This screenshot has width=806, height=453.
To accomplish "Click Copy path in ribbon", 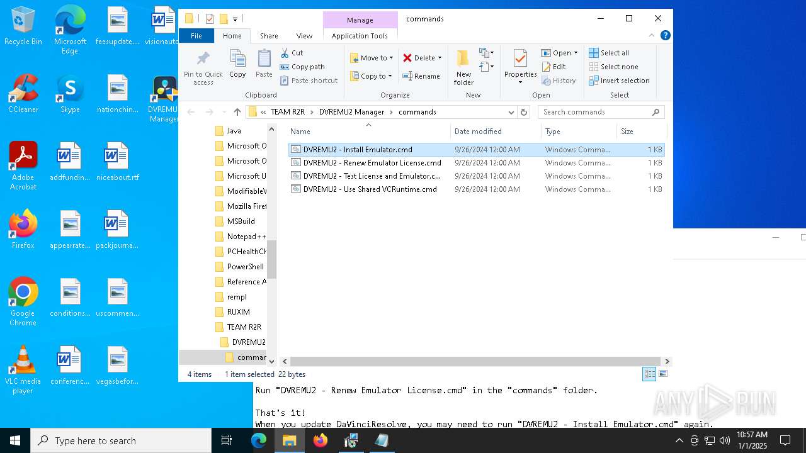I will coord(302,67).
